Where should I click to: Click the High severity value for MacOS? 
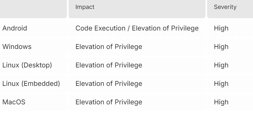click(x=221, y=102)
